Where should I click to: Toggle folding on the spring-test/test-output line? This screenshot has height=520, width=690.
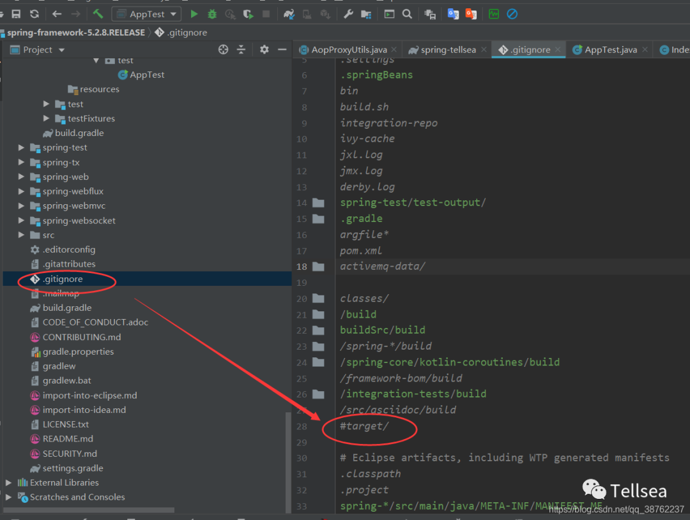click(318, 203)
